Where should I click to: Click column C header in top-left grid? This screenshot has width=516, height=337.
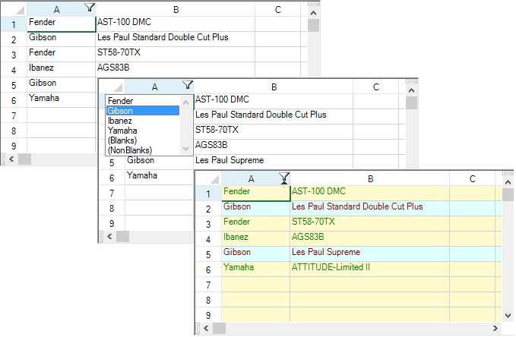[x=278, y=9]
